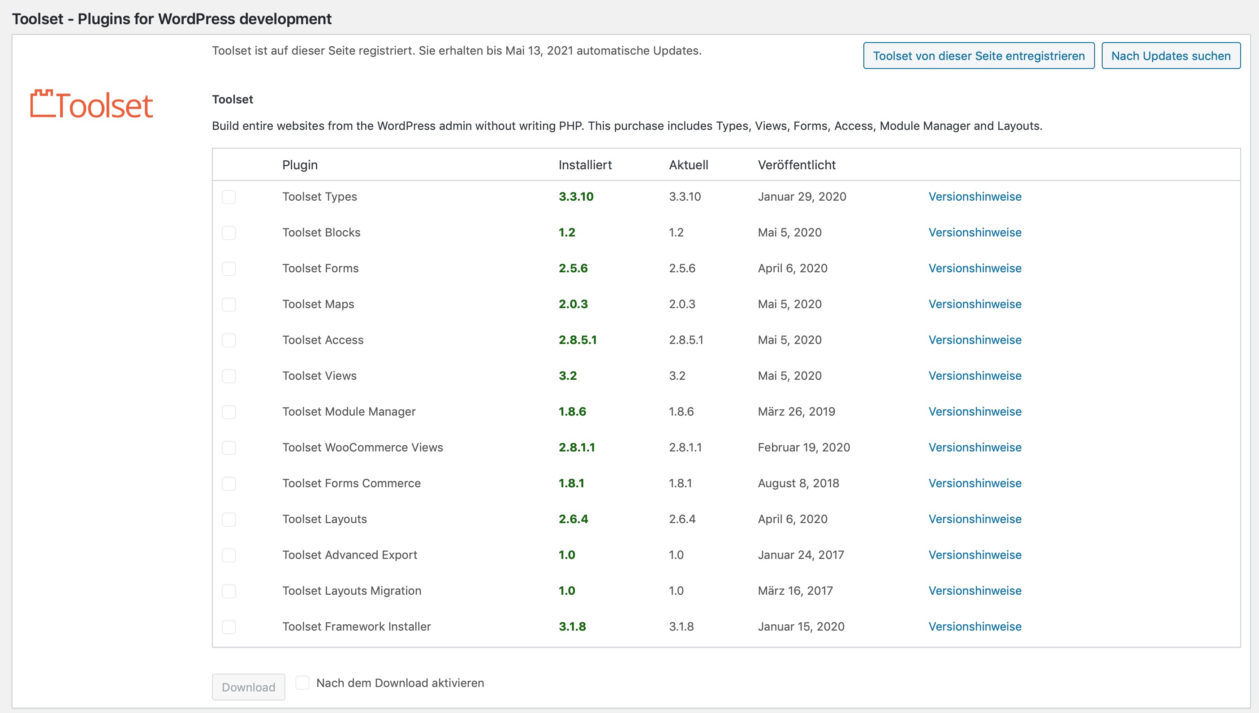Tick the Toolset Blocks checkbox

click(229, 232)
